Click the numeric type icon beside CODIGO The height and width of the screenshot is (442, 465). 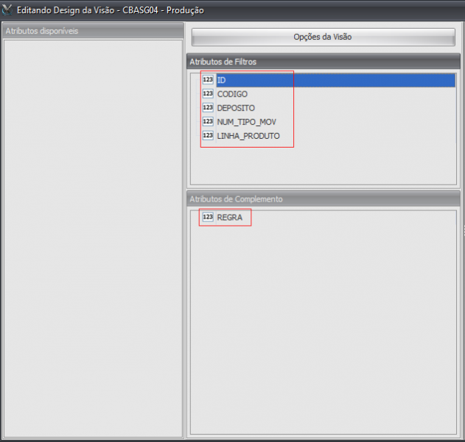point(208,94)
